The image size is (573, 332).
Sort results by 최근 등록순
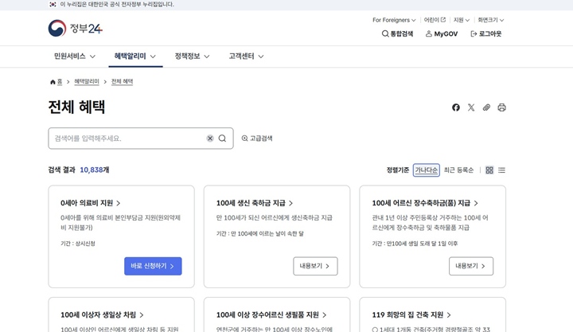(x=458, y=170)
